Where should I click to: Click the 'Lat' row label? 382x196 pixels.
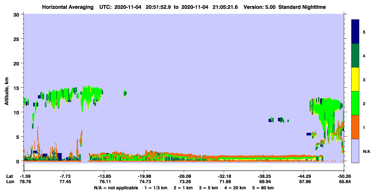9,176
